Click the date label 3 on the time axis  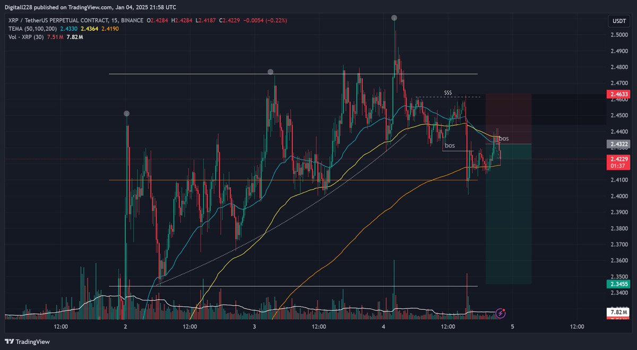254,327
